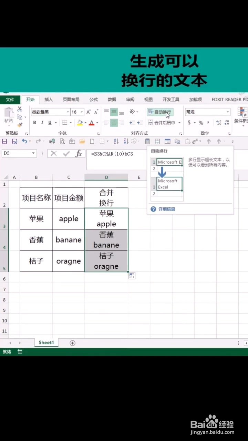Click the increase indent icon
248x441 pixels.
tap(140, 123)
